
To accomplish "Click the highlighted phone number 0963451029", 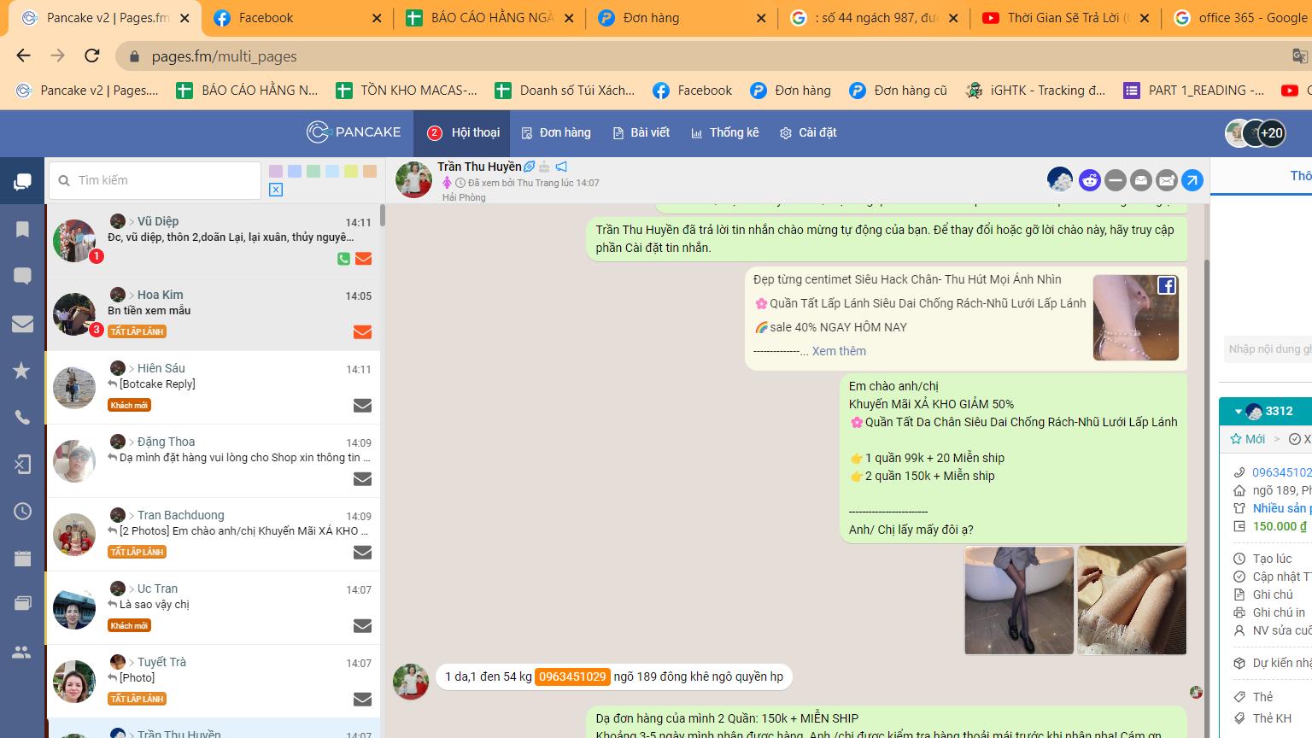I will [x=572, y=676].
